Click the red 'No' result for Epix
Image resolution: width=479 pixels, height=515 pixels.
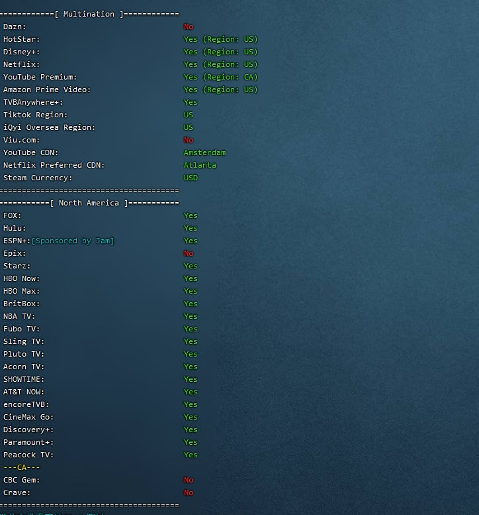189,253
